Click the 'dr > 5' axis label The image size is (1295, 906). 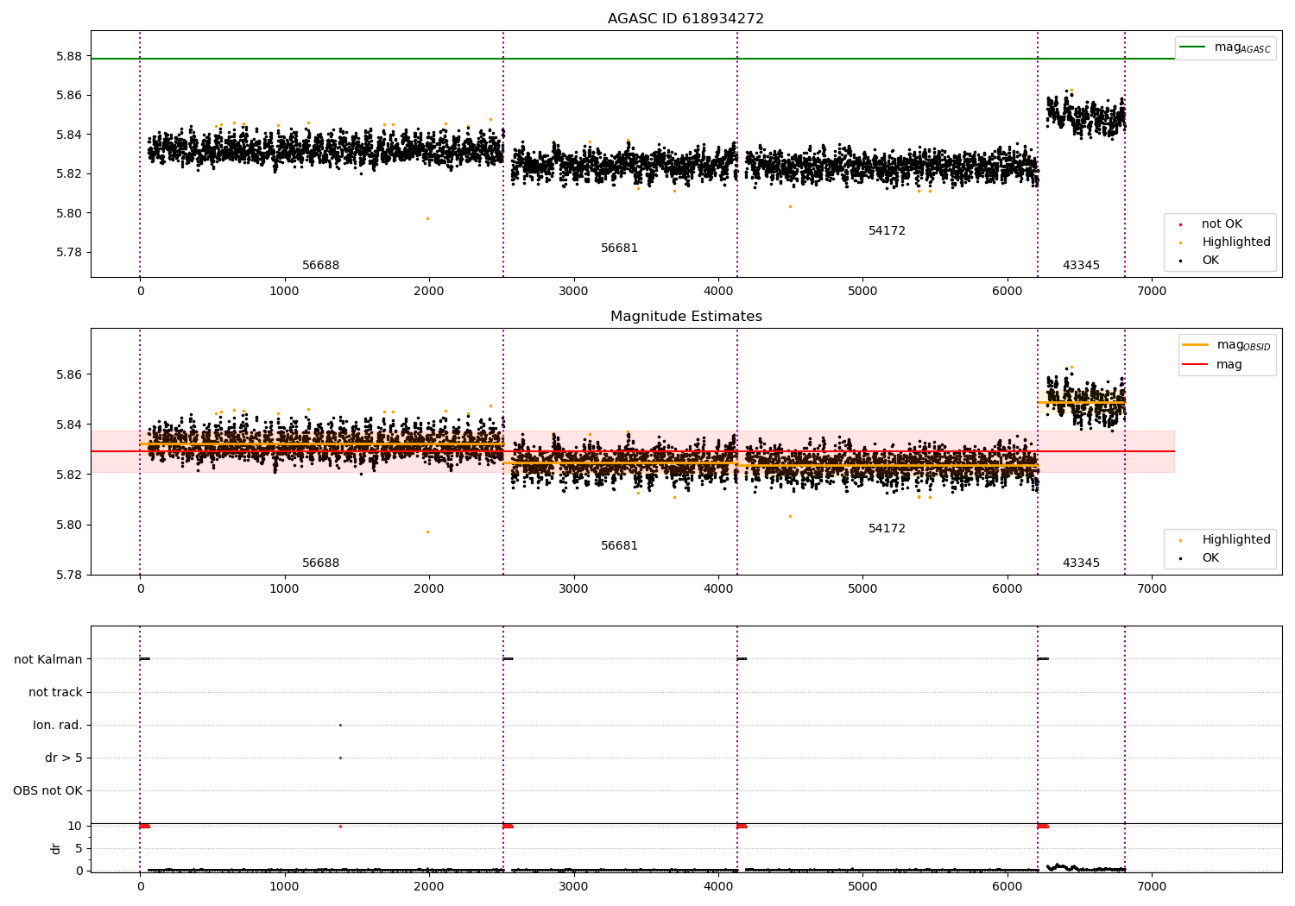click(64, 758)
